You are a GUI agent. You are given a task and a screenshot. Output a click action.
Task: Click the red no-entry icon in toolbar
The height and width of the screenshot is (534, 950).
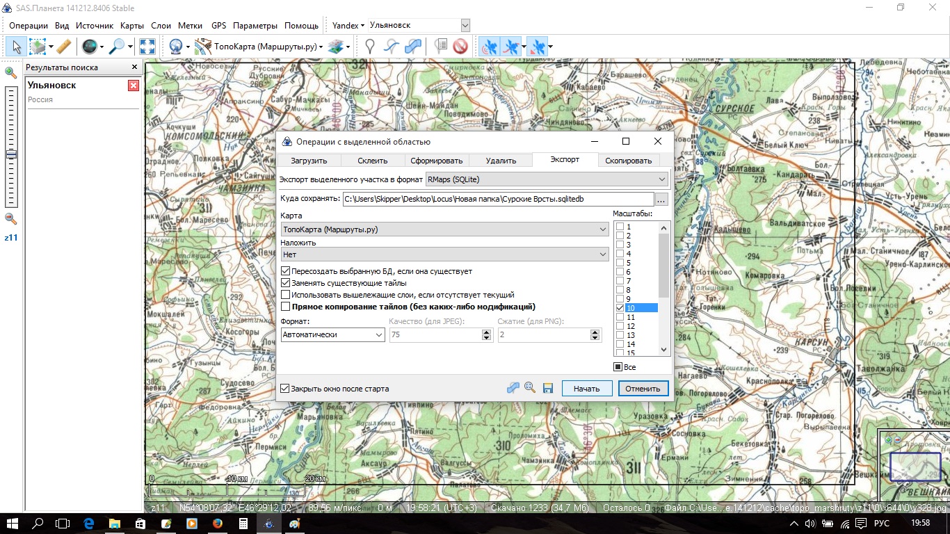(460, 47)
